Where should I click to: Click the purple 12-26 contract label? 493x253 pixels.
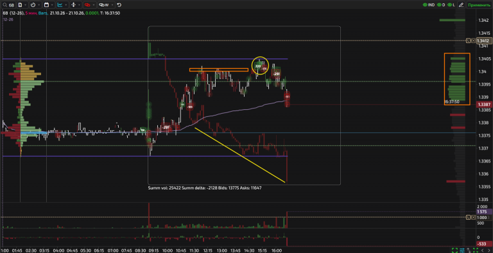click(8, 19)
